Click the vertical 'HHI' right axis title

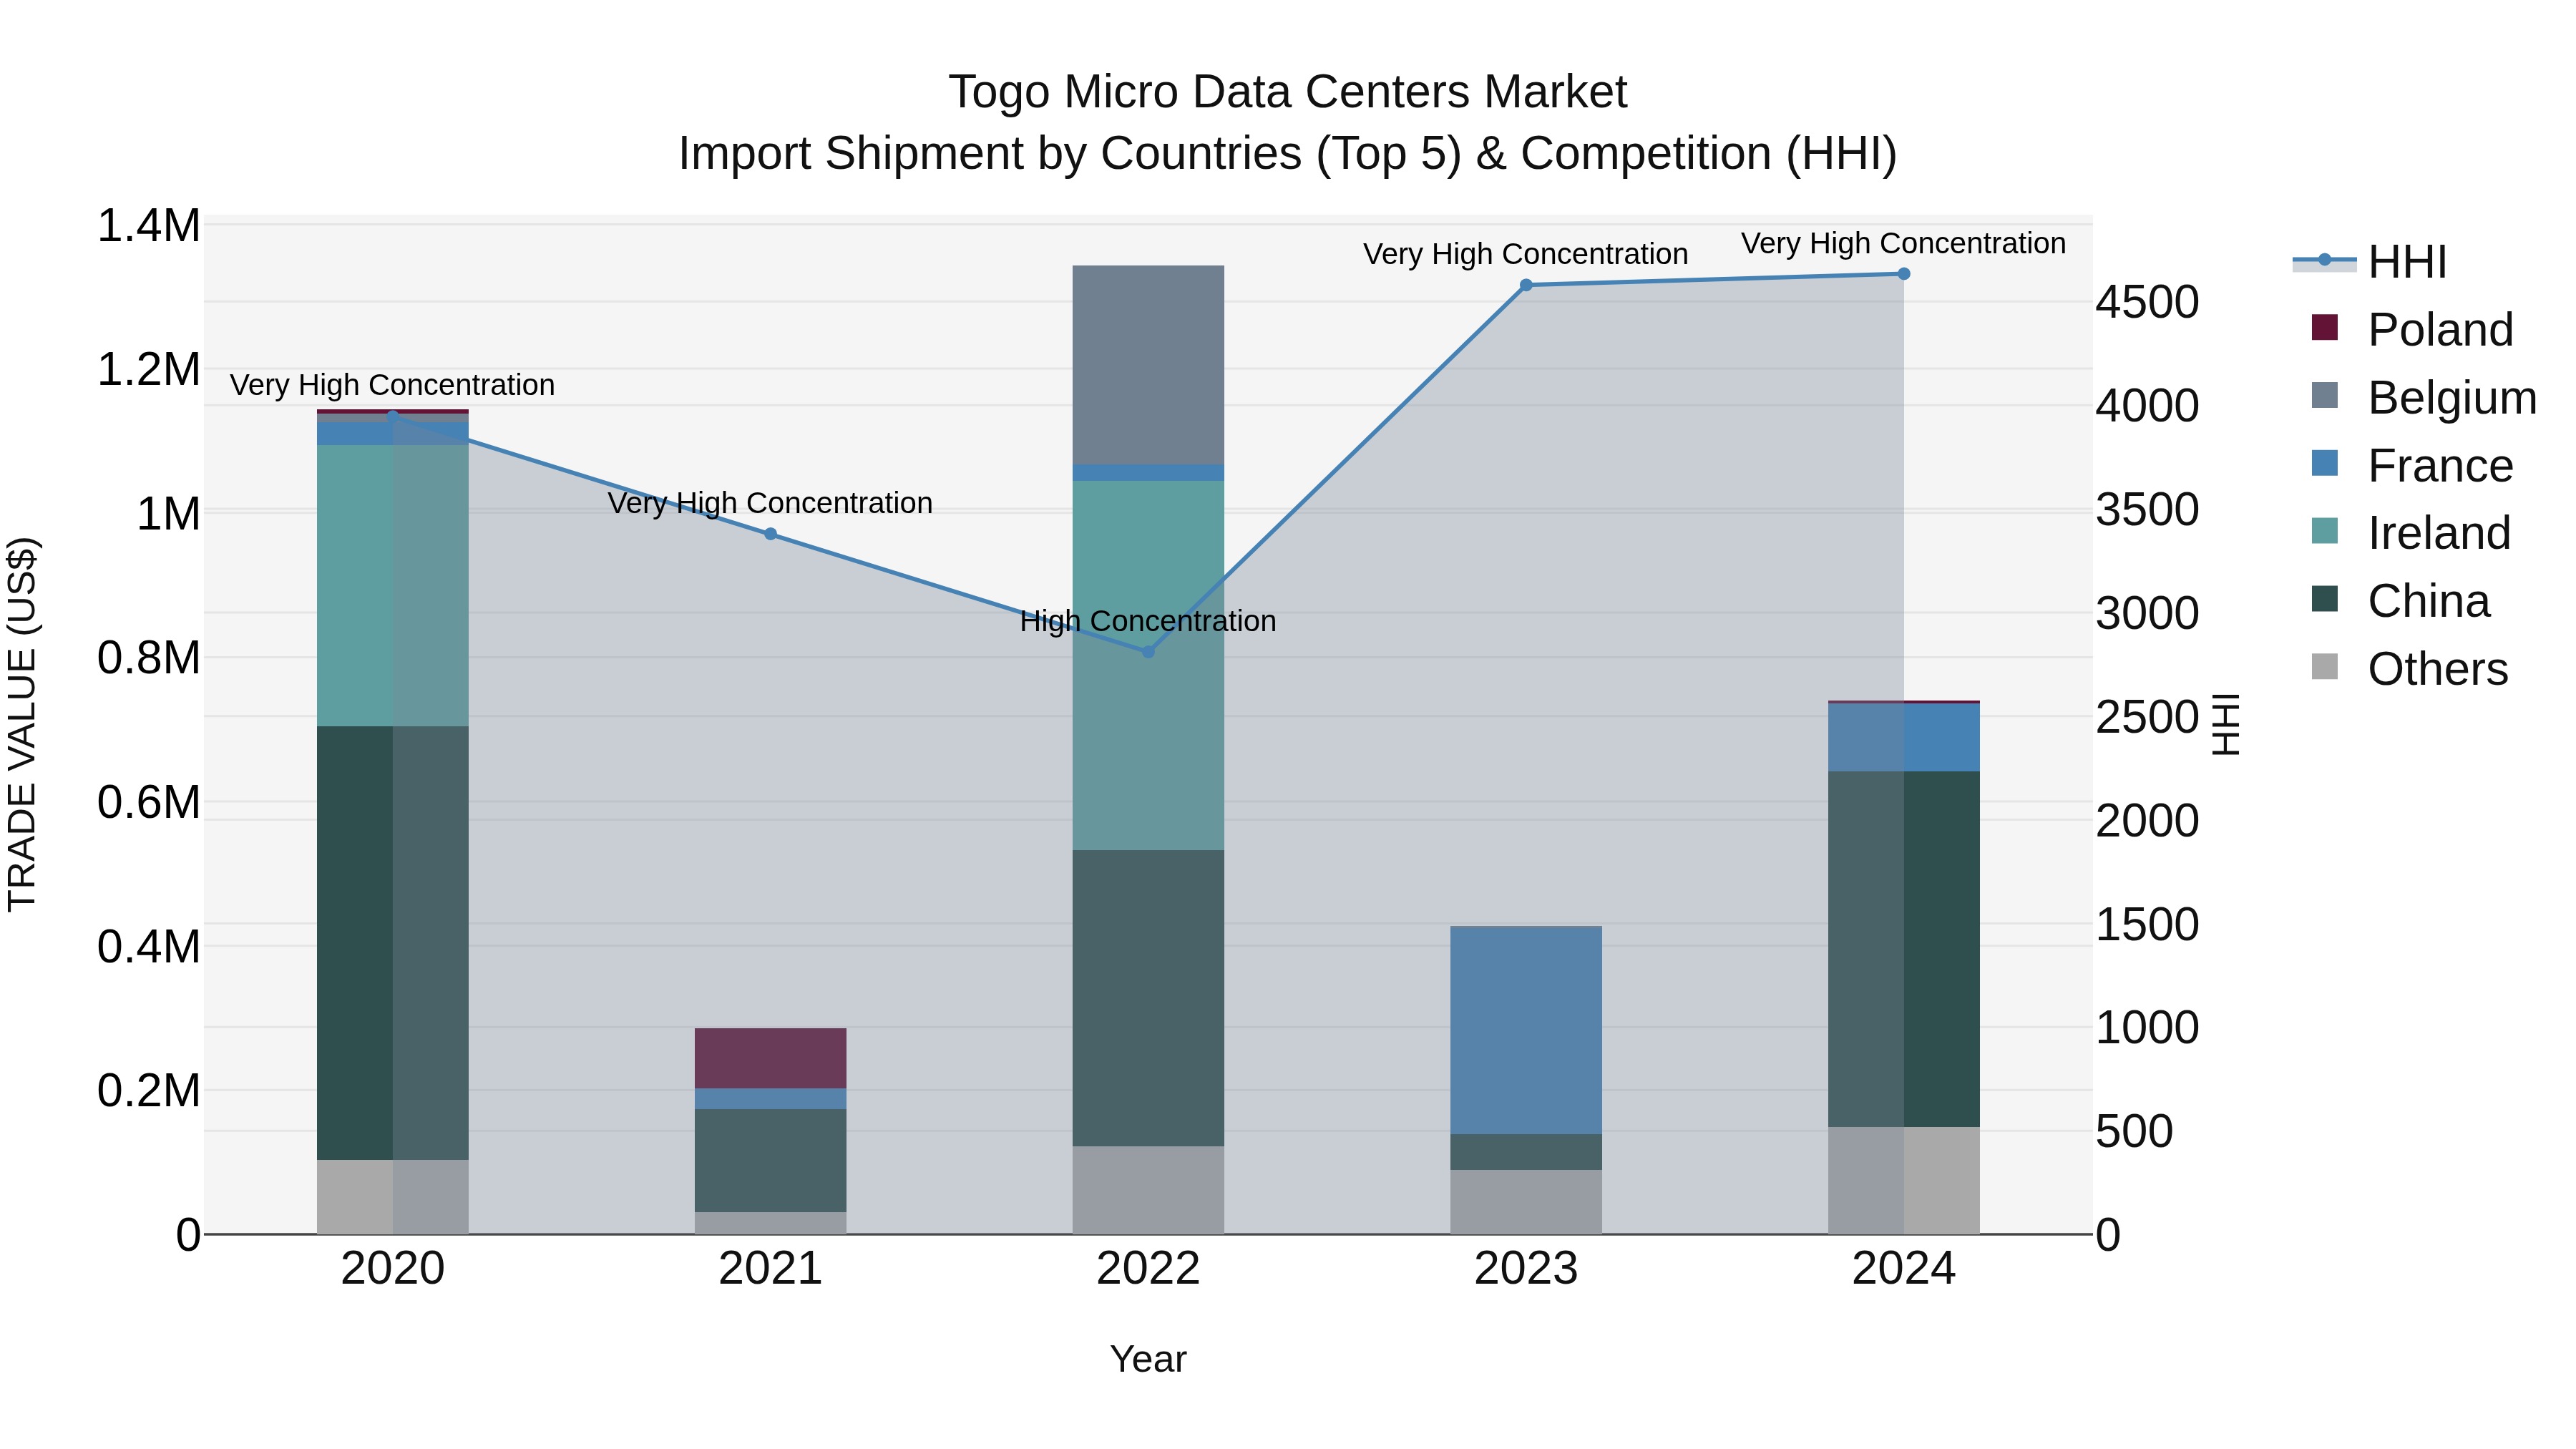tap(2225, 724)
